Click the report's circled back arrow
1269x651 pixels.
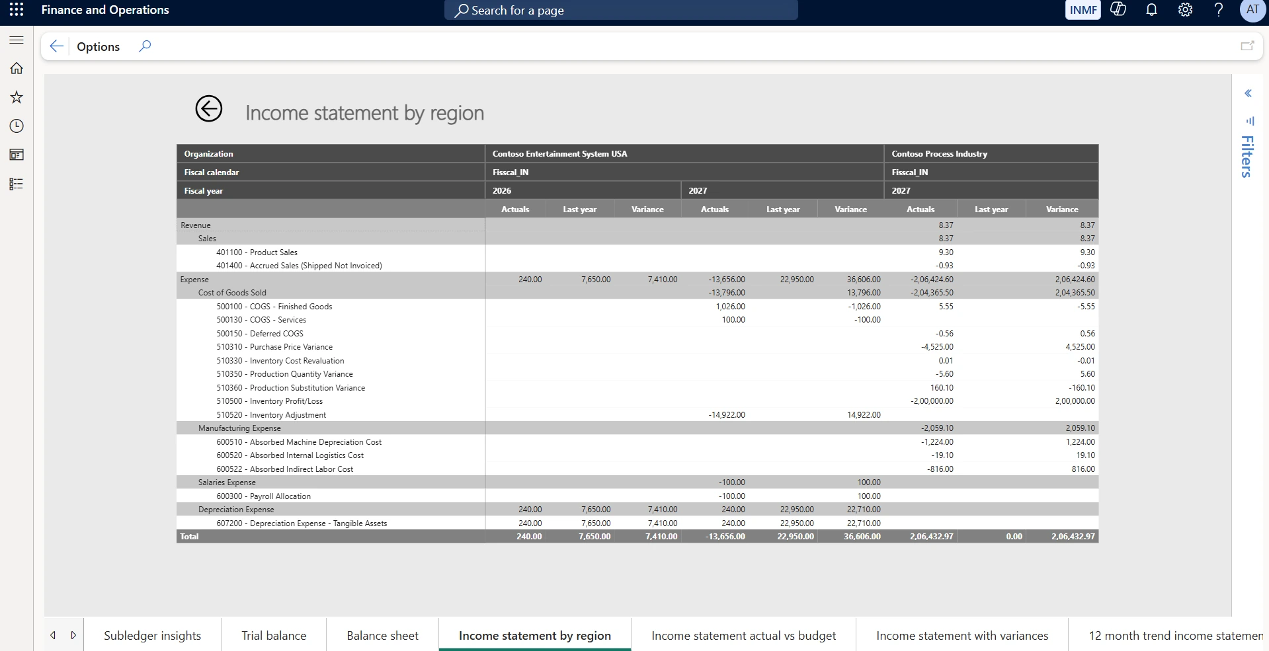click(209, 109)
